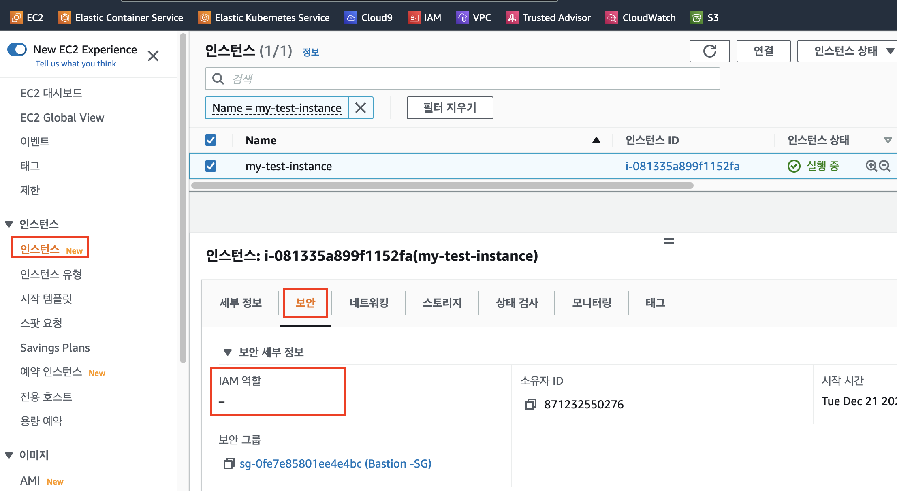Click the 필터 지우기 button
This screenshot has width=897, height=491.
[x=450, y=108]
